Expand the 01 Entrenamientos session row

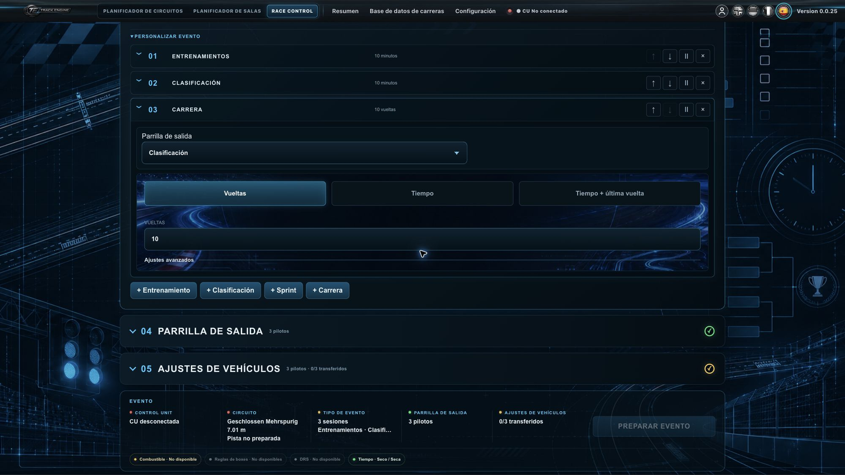139,54
